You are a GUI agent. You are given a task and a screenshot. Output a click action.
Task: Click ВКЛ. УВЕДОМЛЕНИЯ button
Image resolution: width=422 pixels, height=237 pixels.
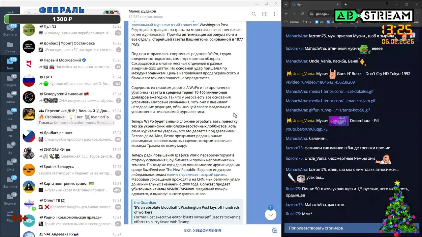click(202, 230)
